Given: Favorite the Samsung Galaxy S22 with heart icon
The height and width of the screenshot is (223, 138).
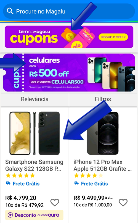Looking at the screenshot, I should (55, 202).
